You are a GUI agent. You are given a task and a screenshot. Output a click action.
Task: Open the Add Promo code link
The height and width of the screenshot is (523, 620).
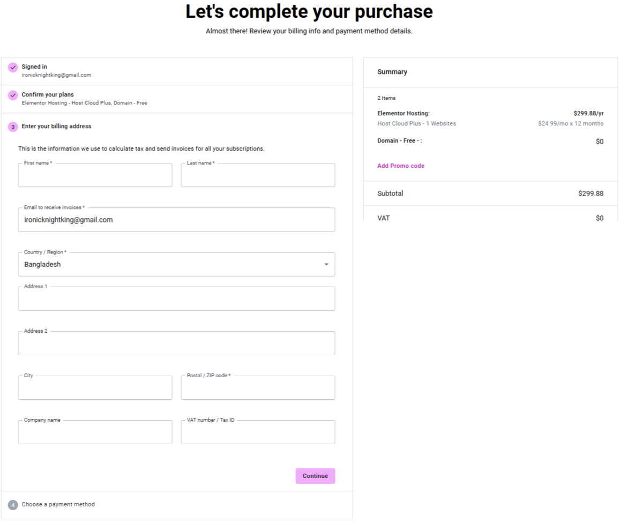[400, 166]
